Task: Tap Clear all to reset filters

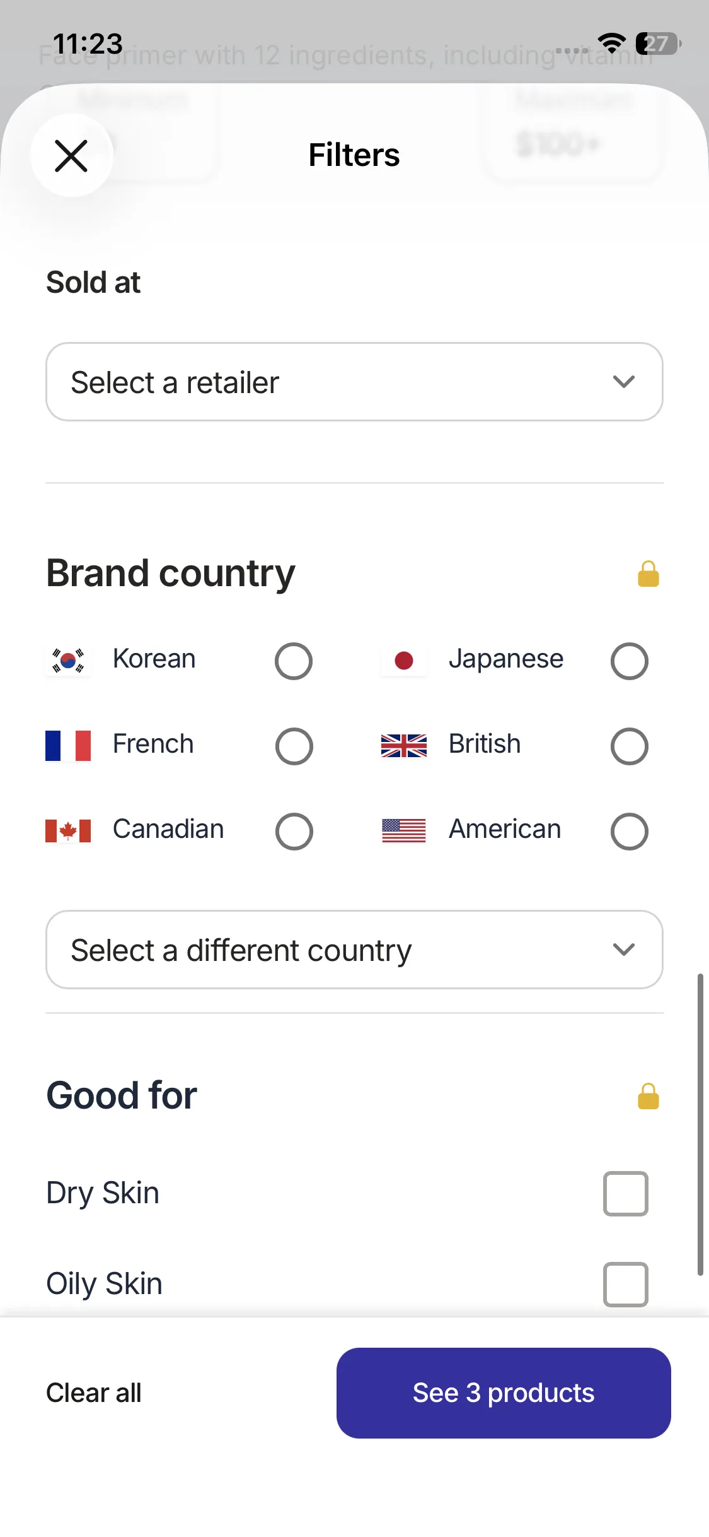Action: click(94, 1393)
